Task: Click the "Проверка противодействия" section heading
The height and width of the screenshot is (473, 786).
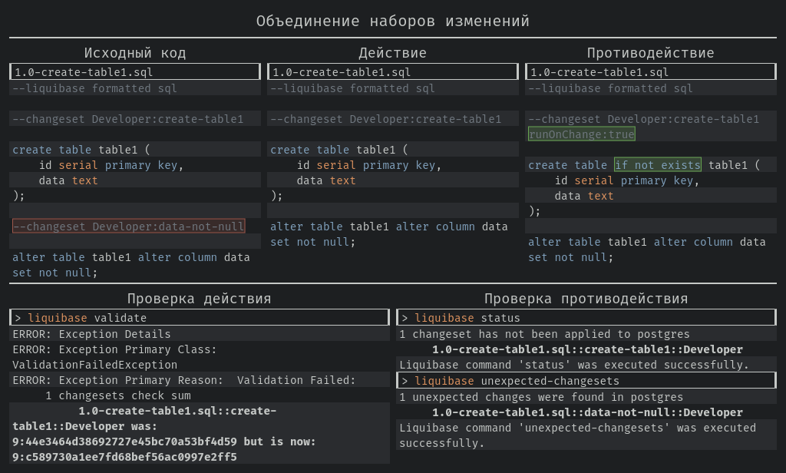Action: point(586,299)
